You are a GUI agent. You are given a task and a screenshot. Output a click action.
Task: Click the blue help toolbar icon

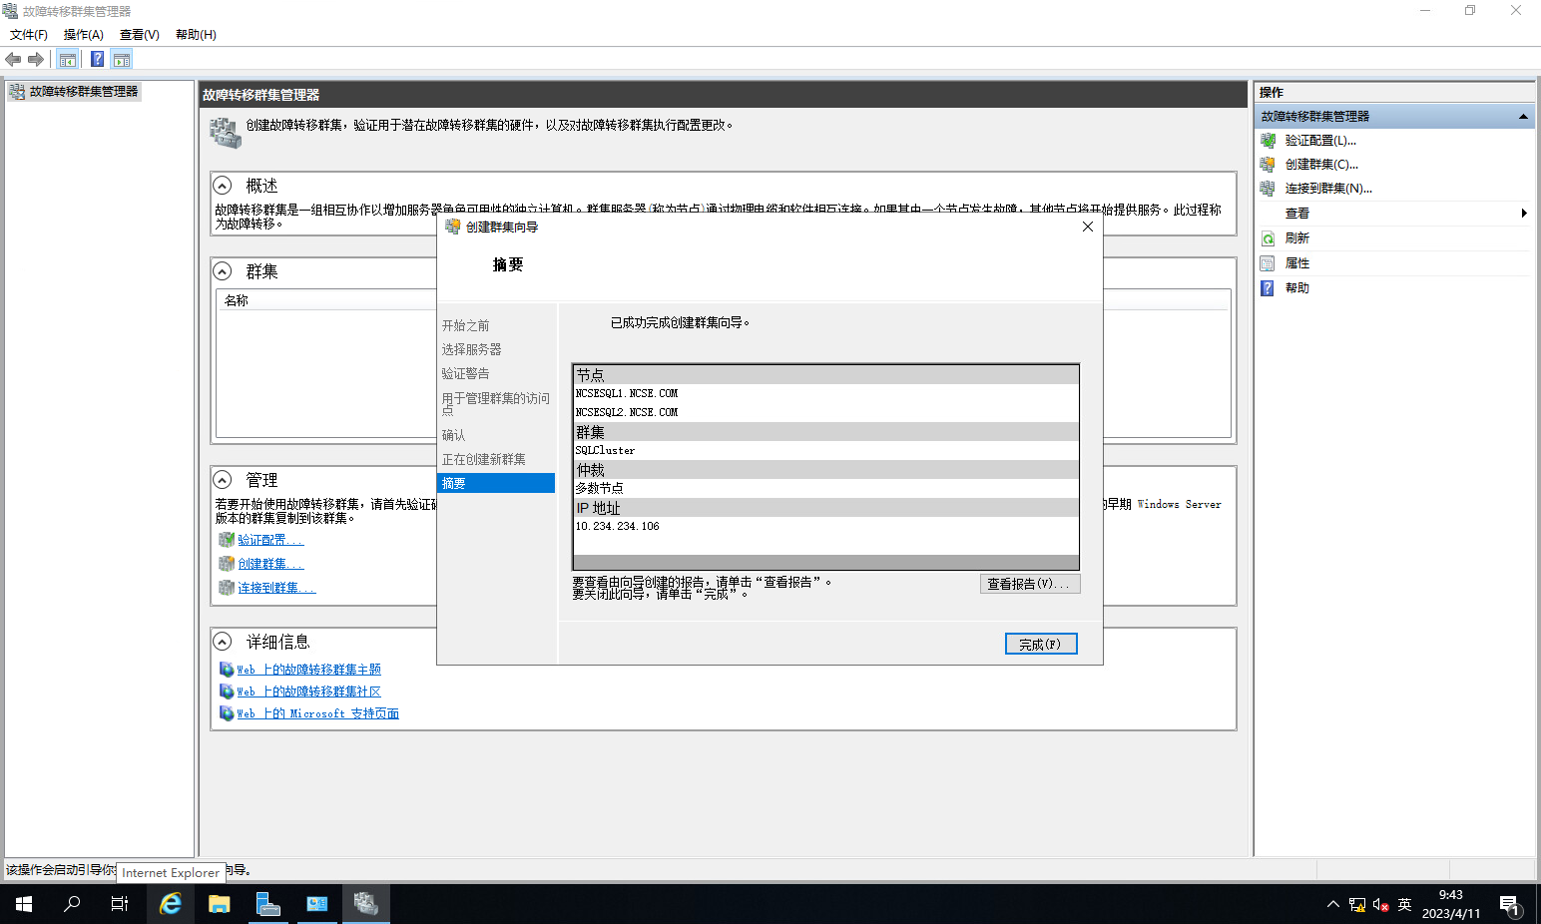[97, 60]
